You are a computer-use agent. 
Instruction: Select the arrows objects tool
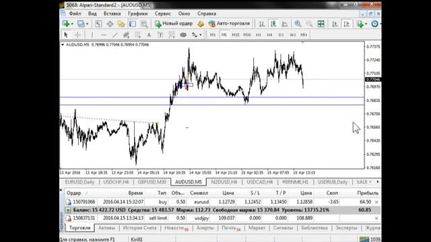(x=195, y=35)
